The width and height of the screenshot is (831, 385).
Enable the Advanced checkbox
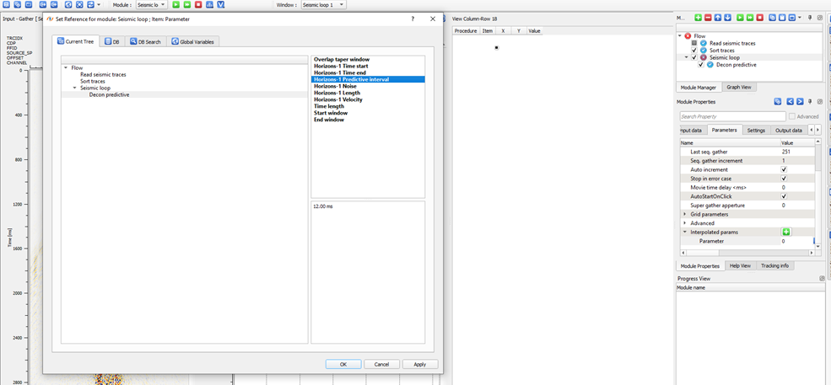click(x=792, y=116)
